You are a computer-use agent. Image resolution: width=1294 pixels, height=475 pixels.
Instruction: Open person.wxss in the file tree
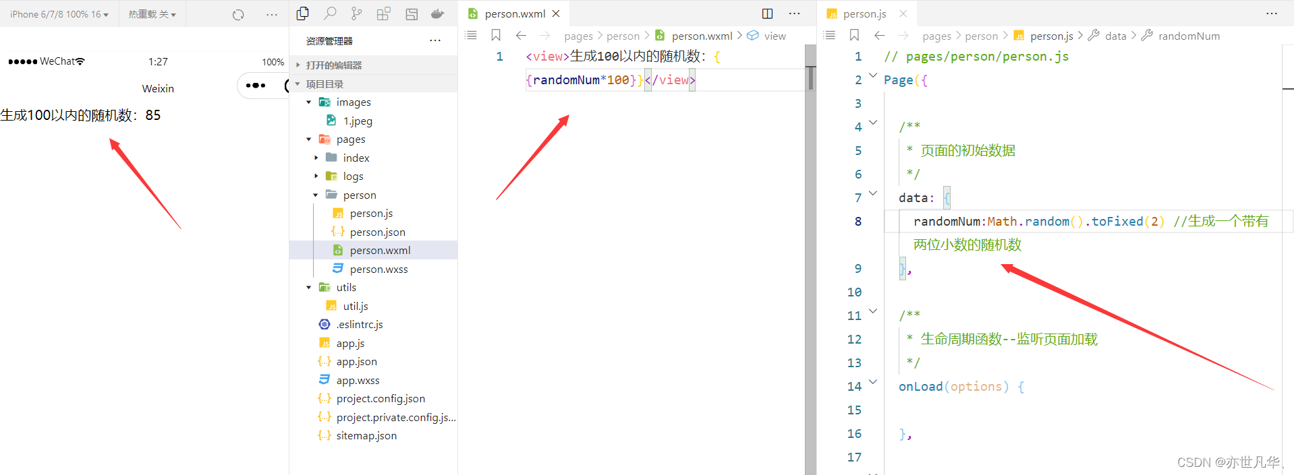[x=373, y=269]
